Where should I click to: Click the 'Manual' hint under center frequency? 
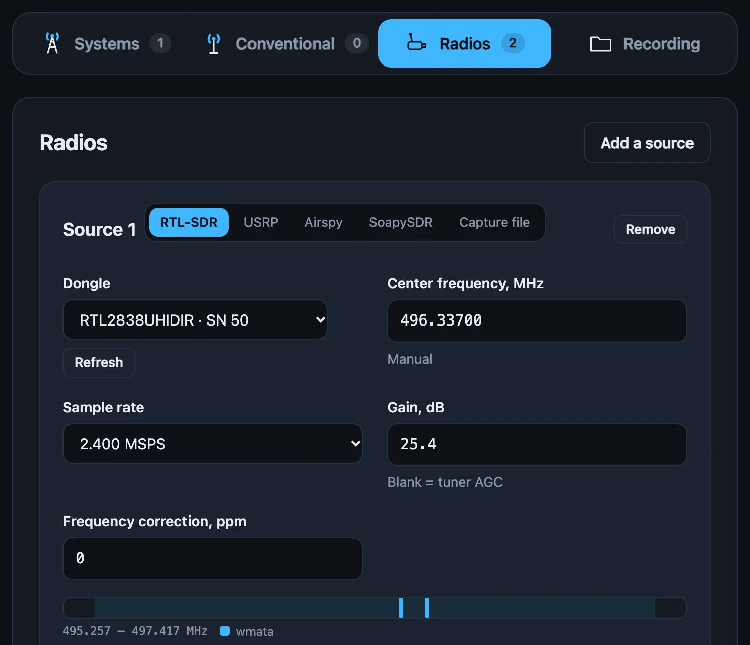coord(410,359)
